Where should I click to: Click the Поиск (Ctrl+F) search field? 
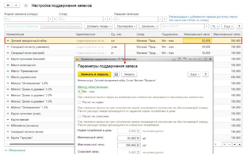(184, 26)
